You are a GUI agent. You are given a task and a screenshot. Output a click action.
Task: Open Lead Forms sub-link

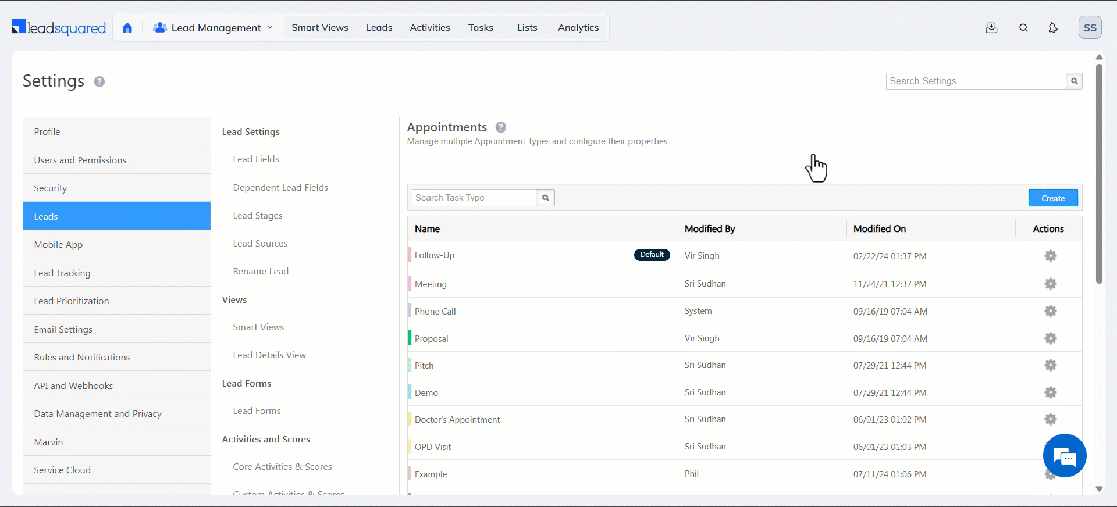tap(257, 410)
